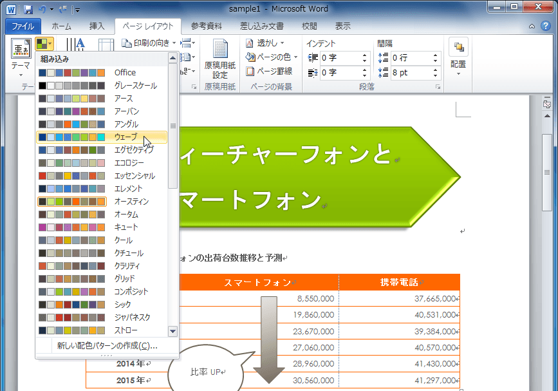Choose the クール color scheme
The image size is (558, 391).
coord(102,240)
